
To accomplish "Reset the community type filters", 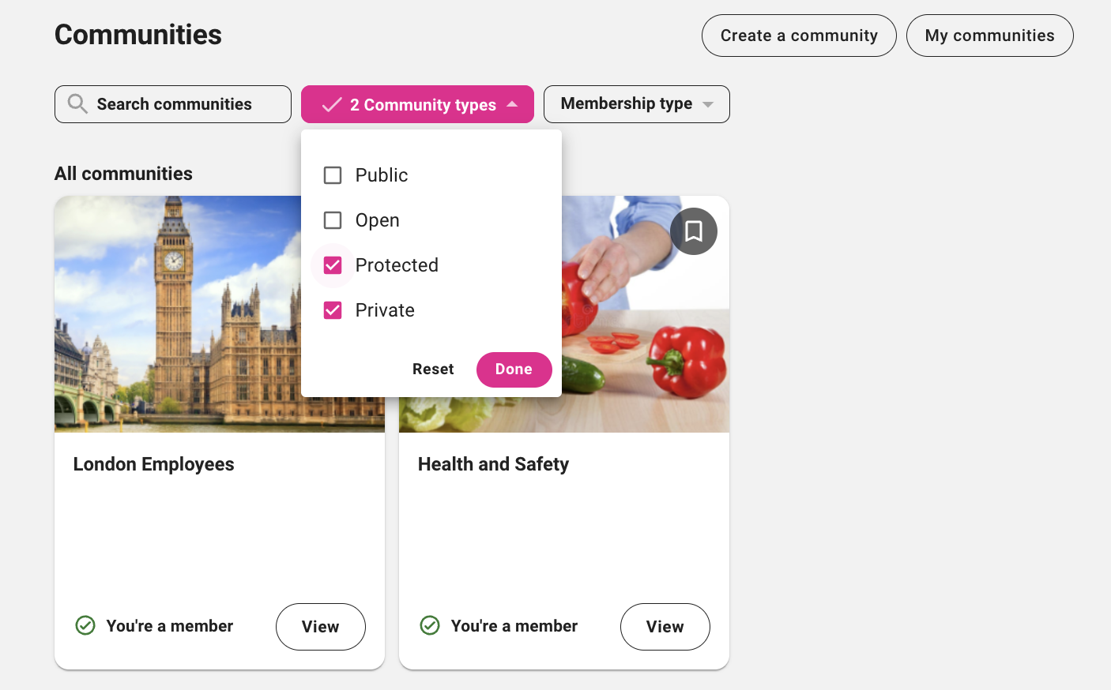I will coord(433,369).
